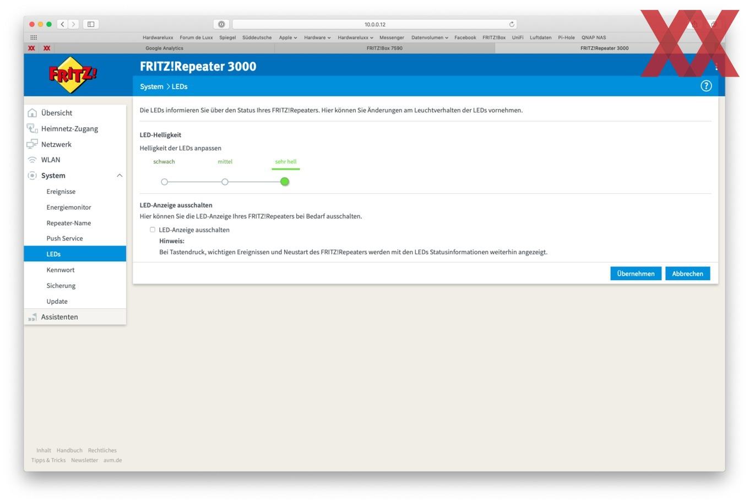Go forward with Safari forward arrow
This screenshot has height=503, width=749.
coord(74,24)
